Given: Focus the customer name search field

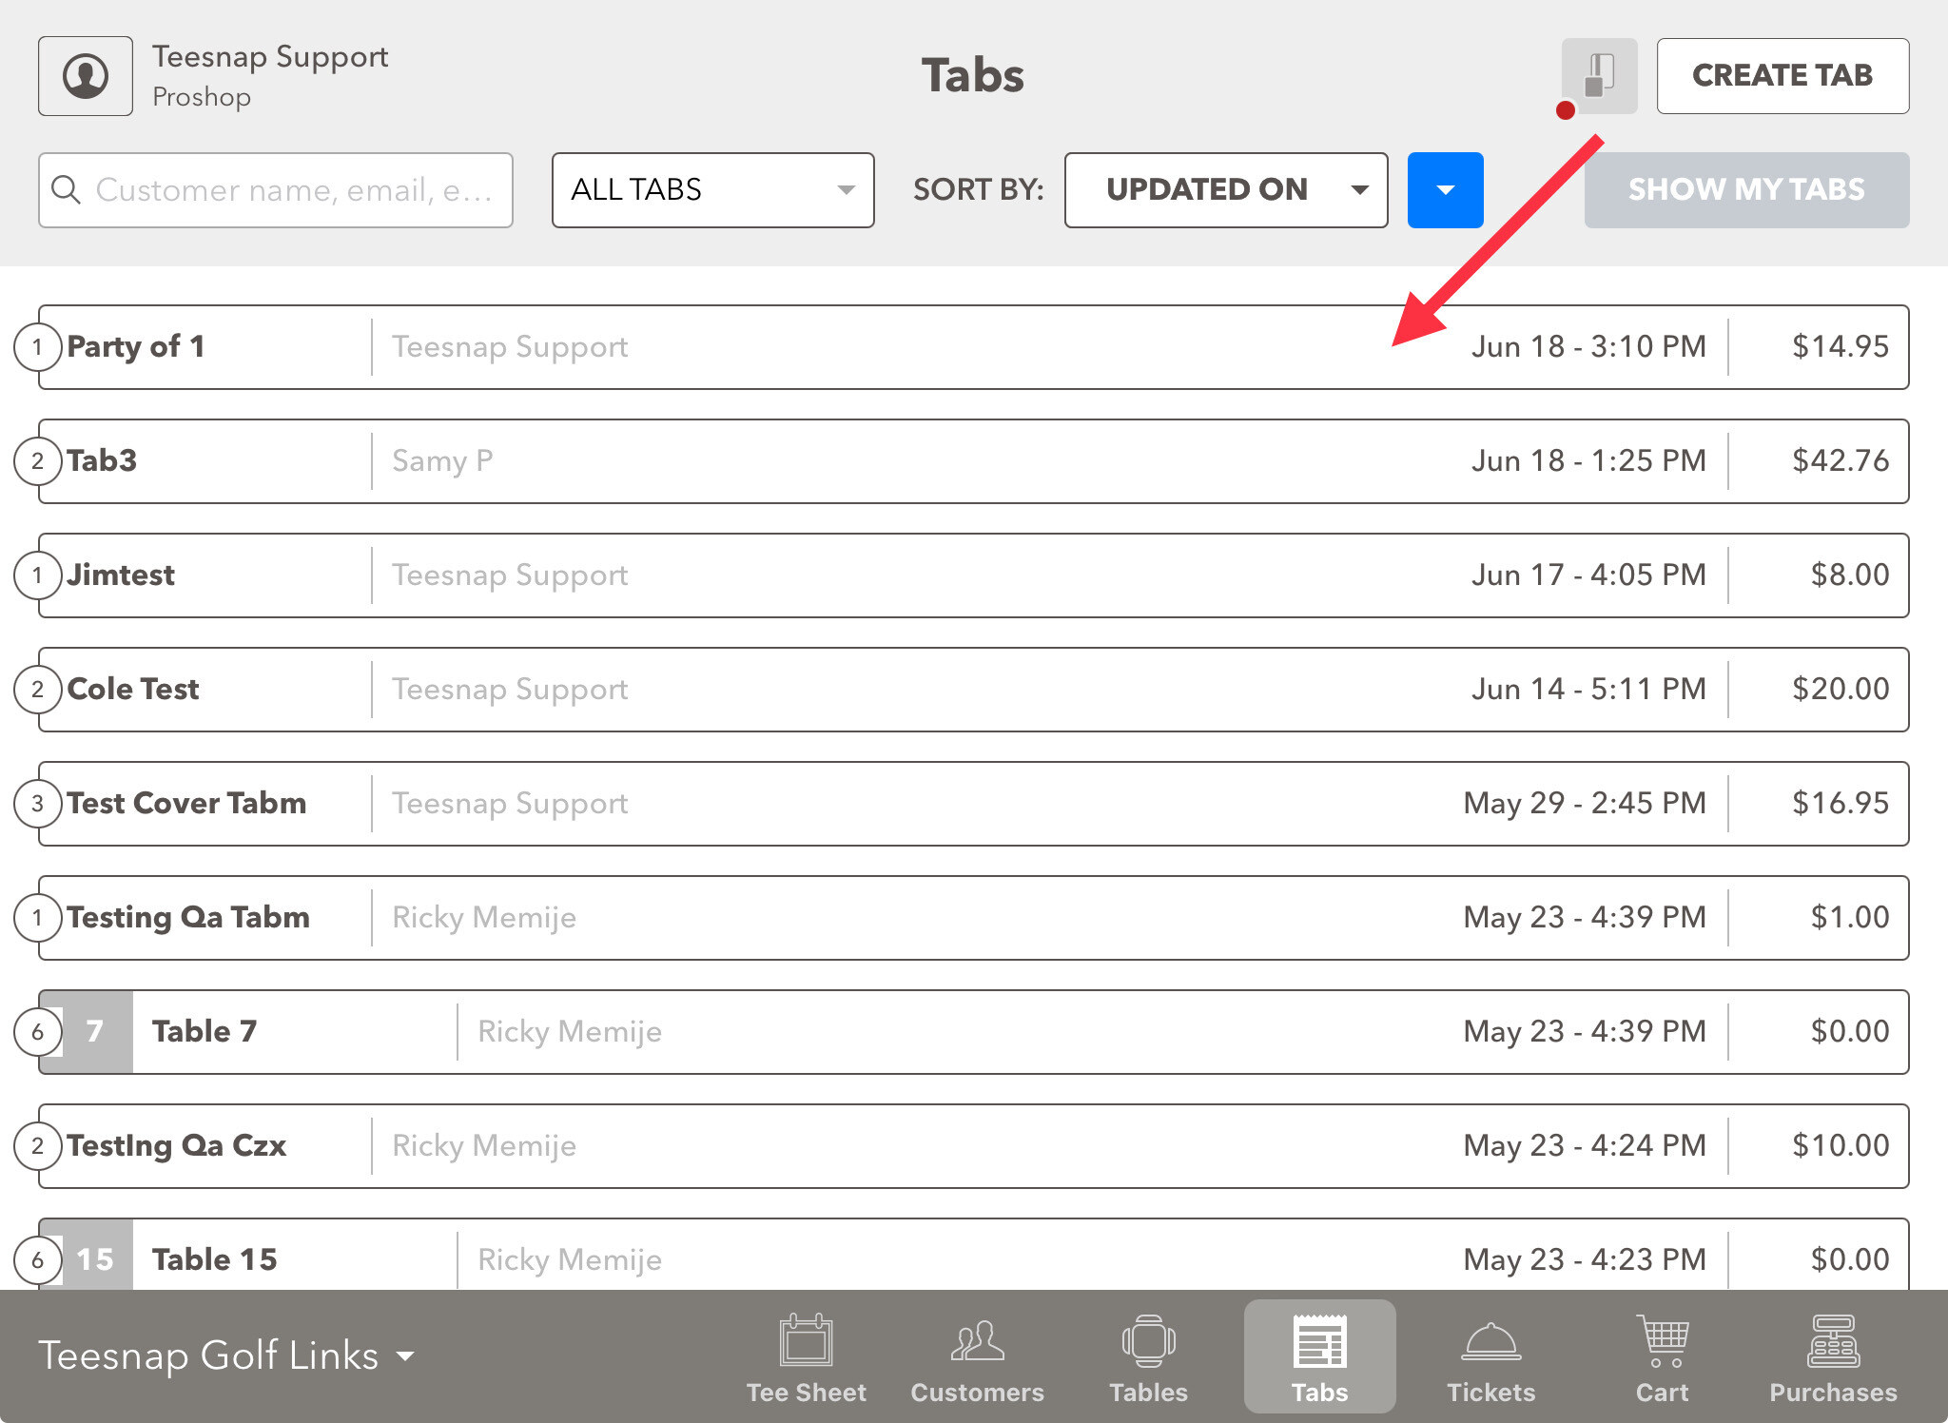Looking at the screenshot, I should 293,190.
